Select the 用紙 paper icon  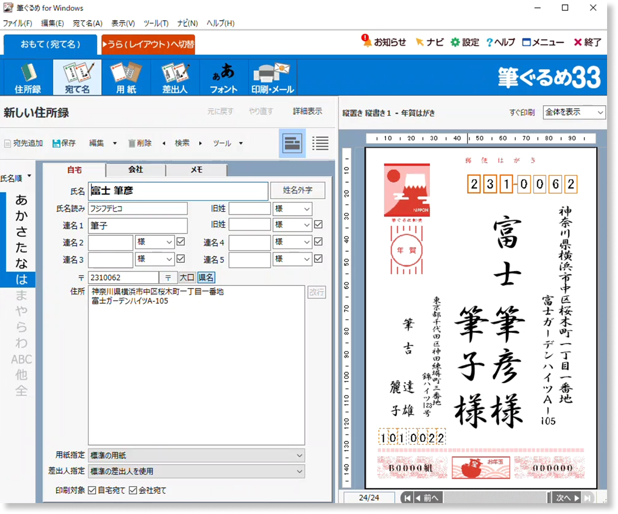tap(126, 77)
